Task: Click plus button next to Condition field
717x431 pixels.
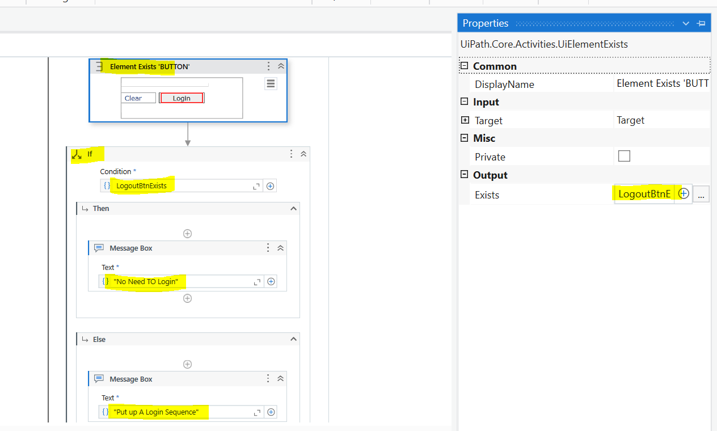Action: pos(271,186)
